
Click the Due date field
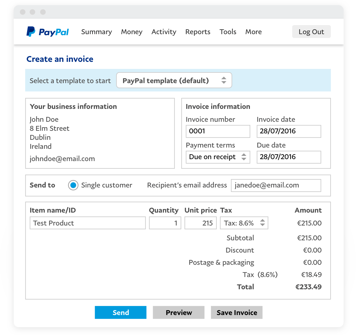(289, 157)
